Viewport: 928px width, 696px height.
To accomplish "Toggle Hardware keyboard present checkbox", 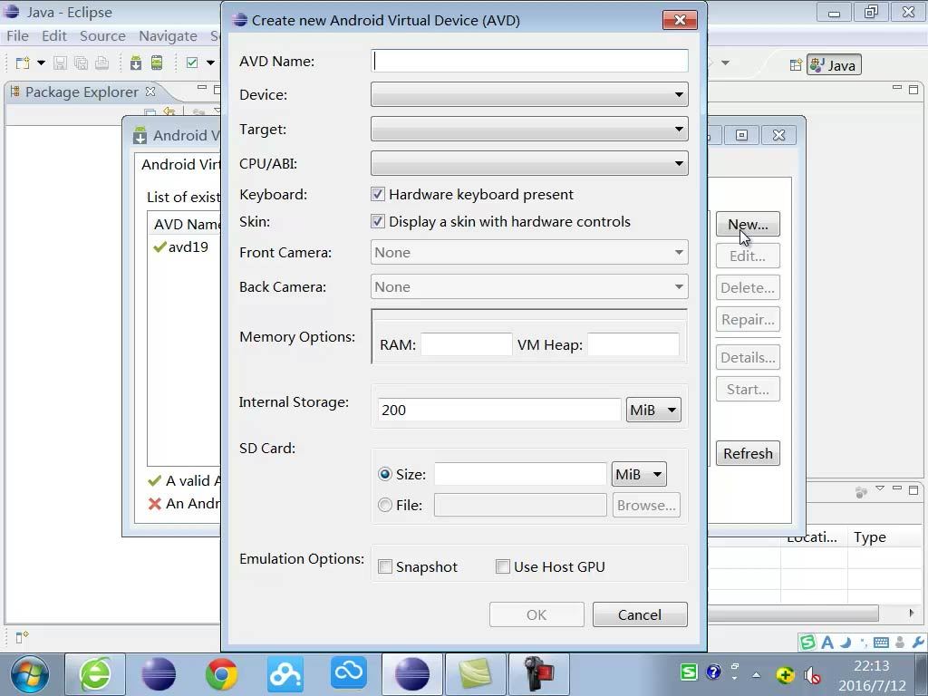I will [378, 194].
